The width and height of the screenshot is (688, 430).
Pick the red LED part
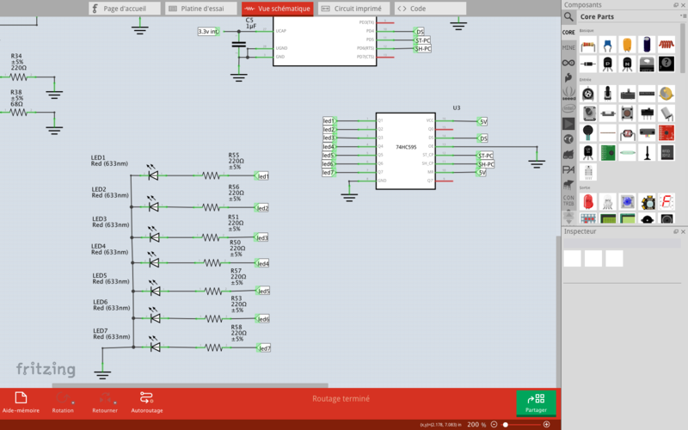point(588,201)
